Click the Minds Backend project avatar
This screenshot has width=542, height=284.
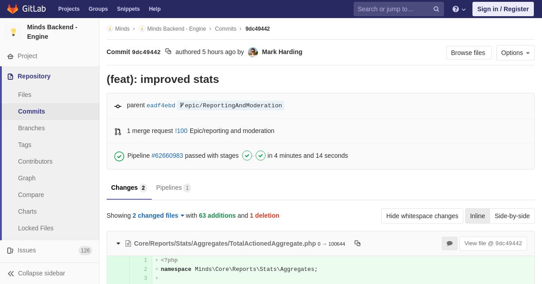coord(14,32)
